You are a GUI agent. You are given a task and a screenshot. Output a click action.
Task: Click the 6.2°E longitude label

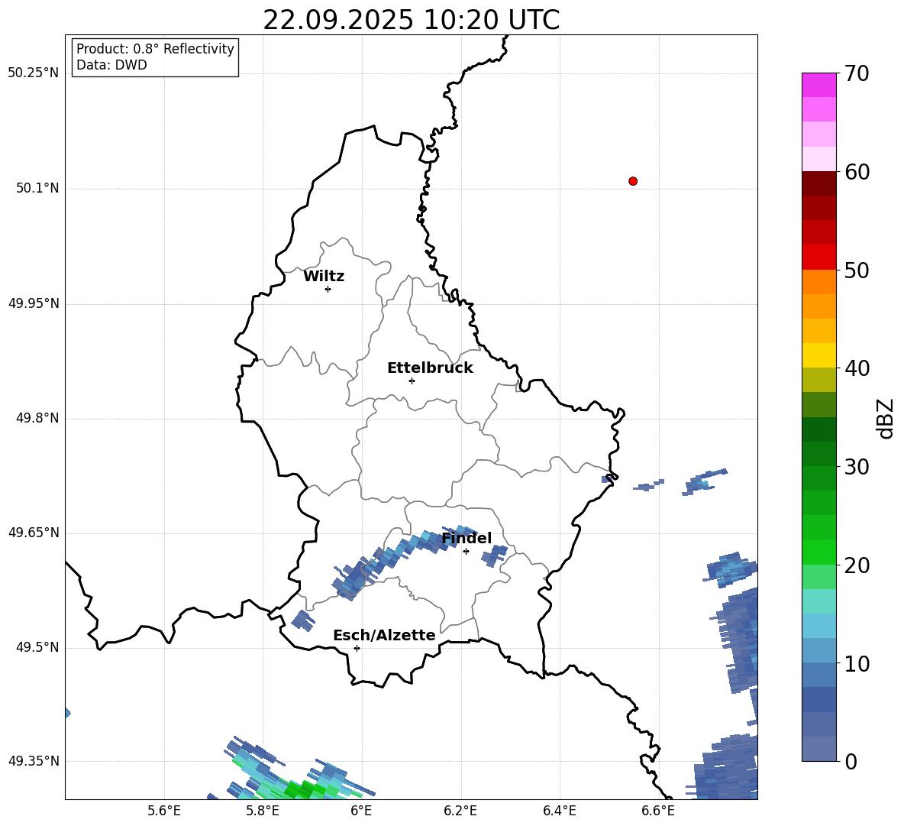460,811
